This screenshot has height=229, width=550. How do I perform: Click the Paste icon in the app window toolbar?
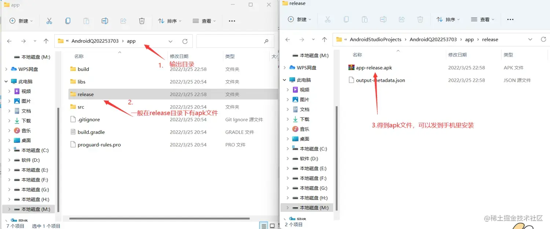coord(87,21)
